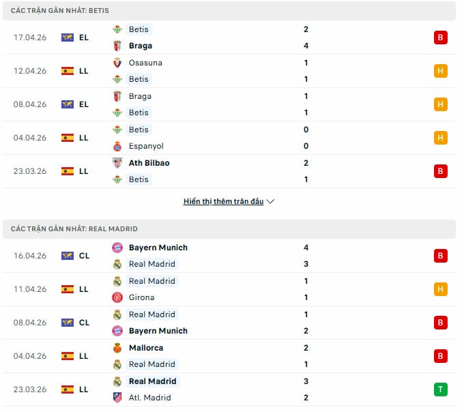Click the Girona club crest icon

[117, 297]
